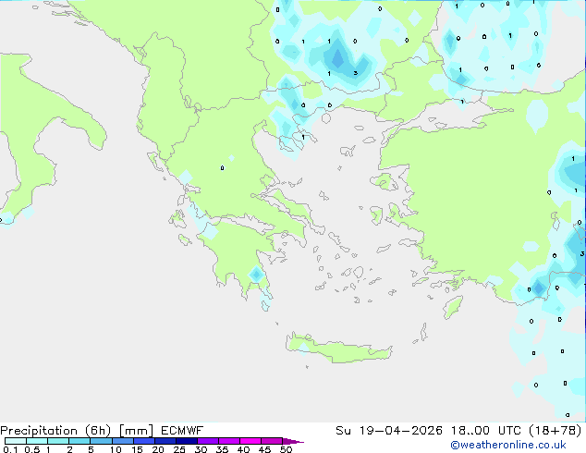Select the 10–15 mm legend color swatch

[x=122, y=441]
